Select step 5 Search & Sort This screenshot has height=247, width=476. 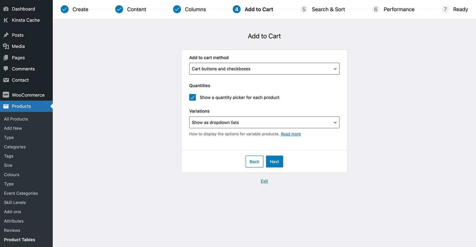click(x=322, y=10)
